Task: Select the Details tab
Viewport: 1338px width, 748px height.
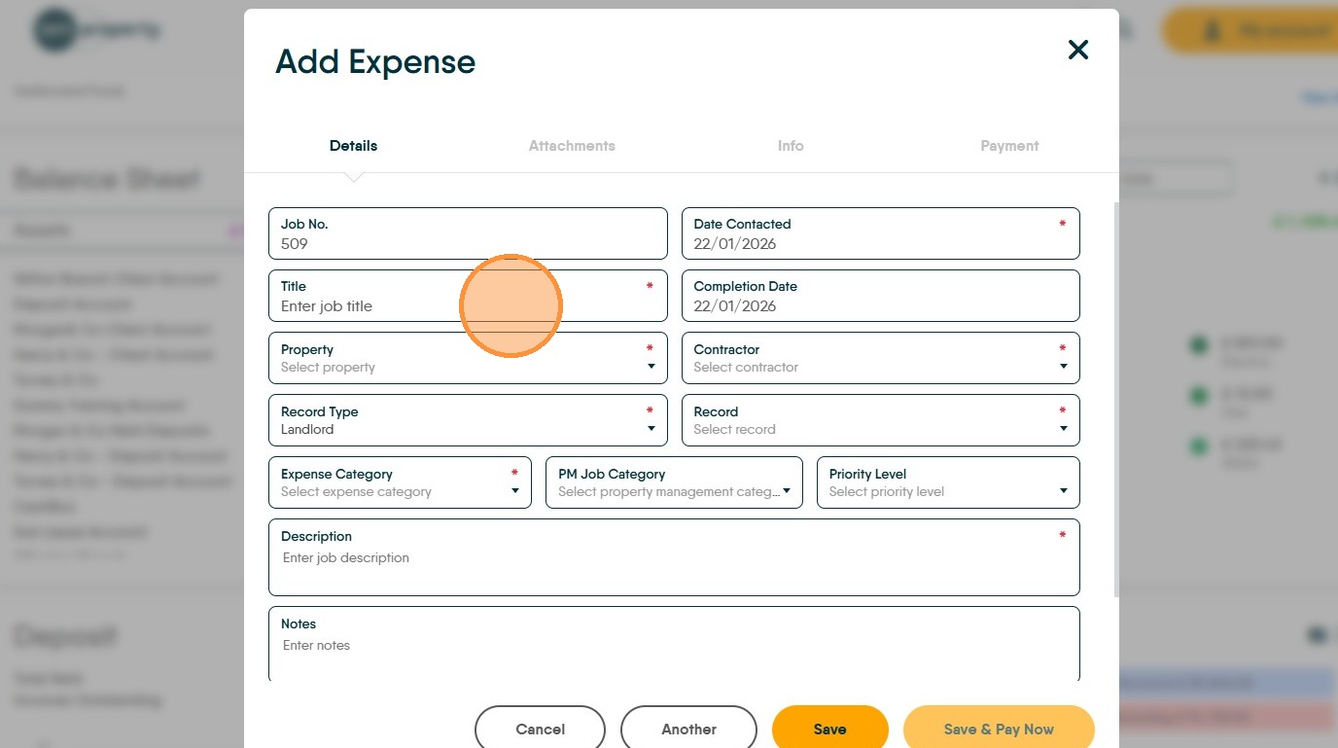Action: pyautogui.click(x=353, y=146)
